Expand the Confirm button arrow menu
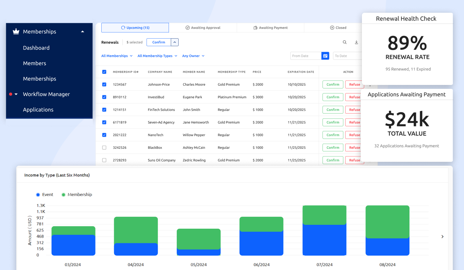 click(x=175, y=42)
